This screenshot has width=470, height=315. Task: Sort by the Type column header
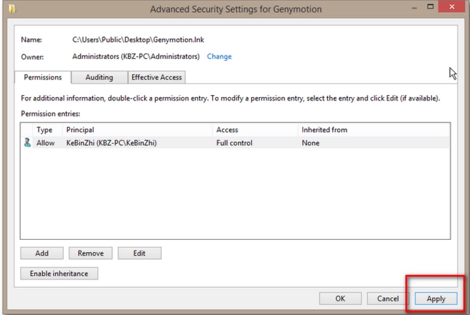click(48, 130)
